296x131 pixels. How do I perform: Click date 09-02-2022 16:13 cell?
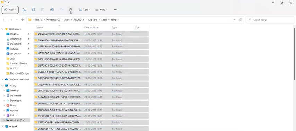click(x=93, y=72)
